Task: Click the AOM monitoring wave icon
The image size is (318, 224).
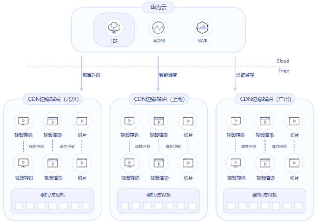Action: tap(158, 28)
